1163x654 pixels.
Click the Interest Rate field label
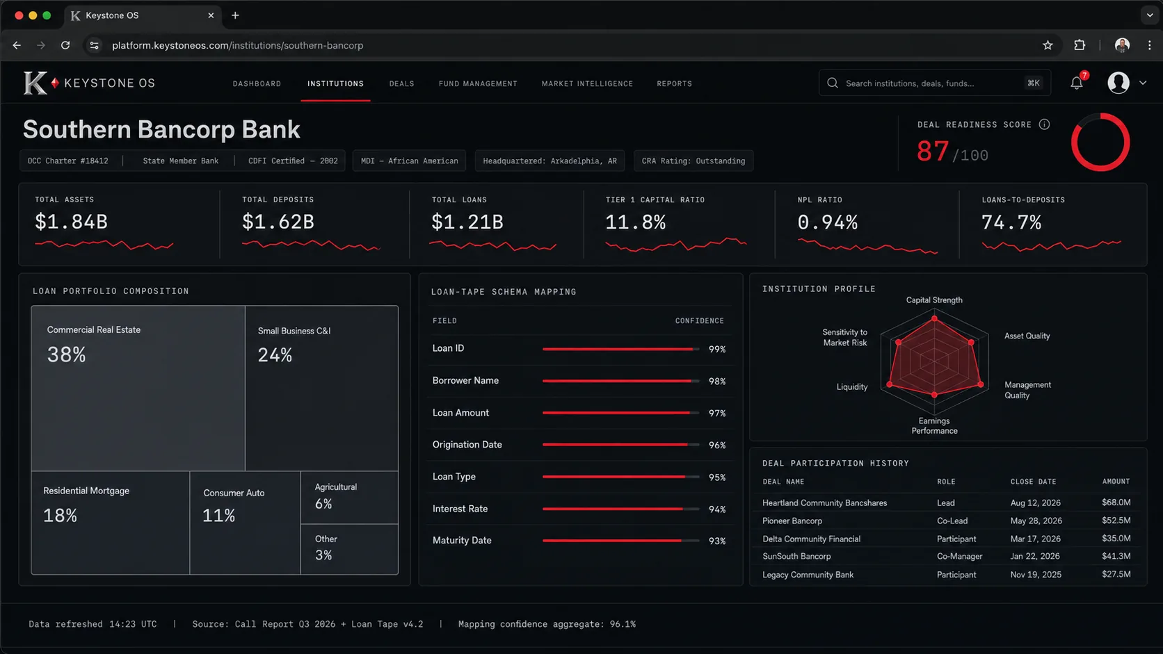[460, 509]
